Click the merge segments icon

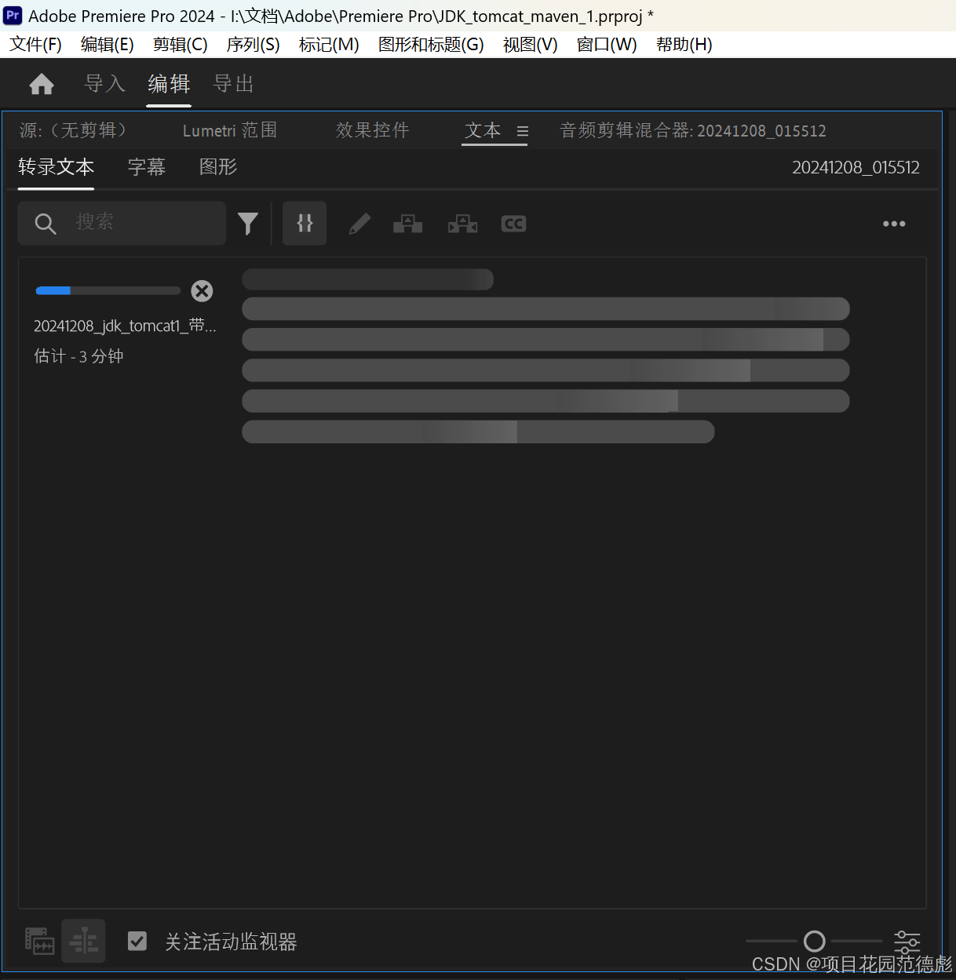(x=408, y=224)
